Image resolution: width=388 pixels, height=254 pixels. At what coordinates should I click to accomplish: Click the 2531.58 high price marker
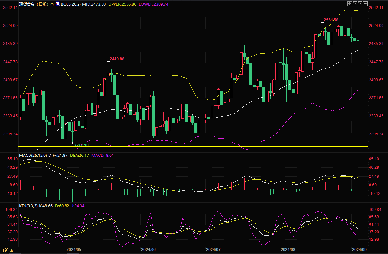click(x=331, y=20)
